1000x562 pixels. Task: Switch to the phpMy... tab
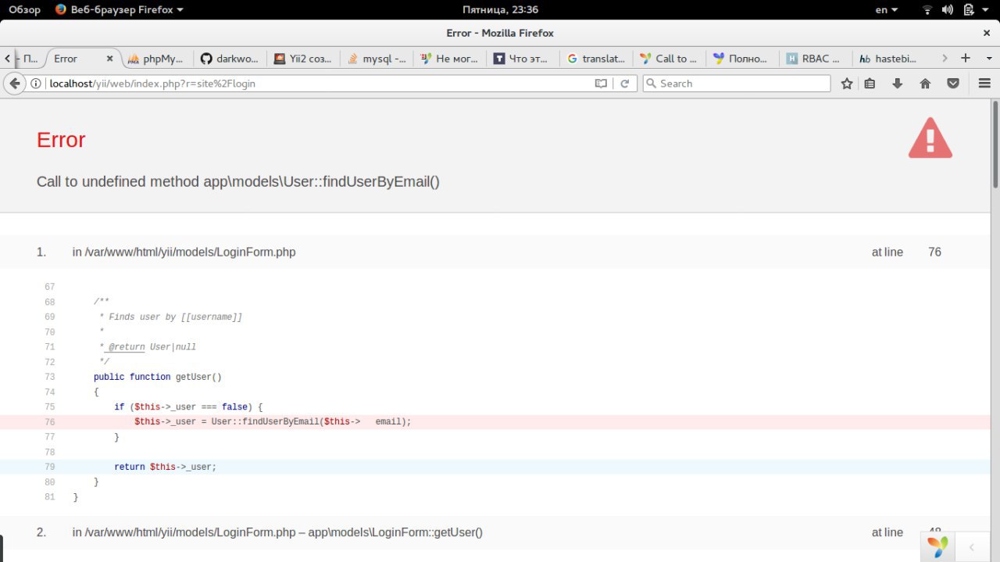tap(155, 59)
